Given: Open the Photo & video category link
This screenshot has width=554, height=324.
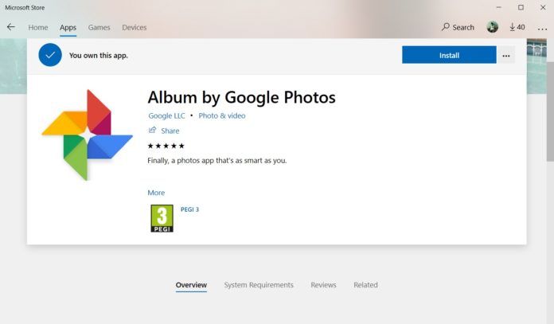Looking at the screenshot, I should coord(222,116).
